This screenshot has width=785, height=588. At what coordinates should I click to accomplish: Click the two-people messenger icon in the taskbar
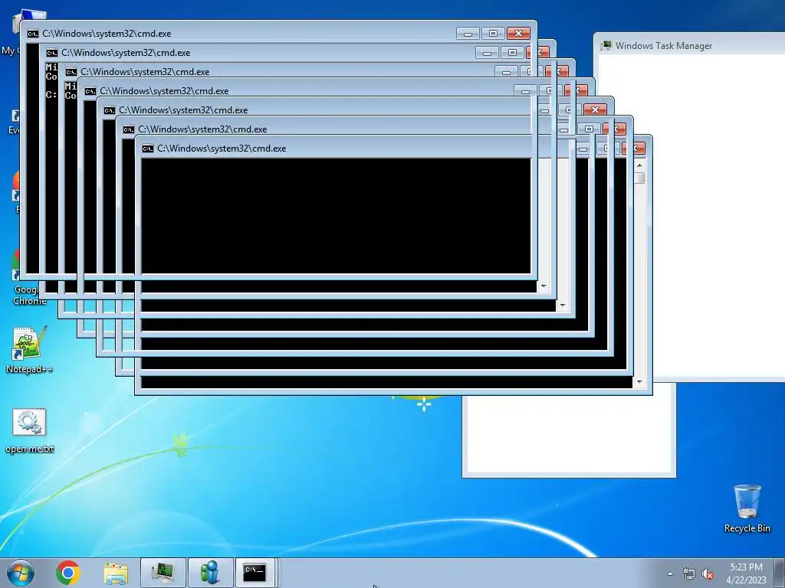click(x=210, y=573)
